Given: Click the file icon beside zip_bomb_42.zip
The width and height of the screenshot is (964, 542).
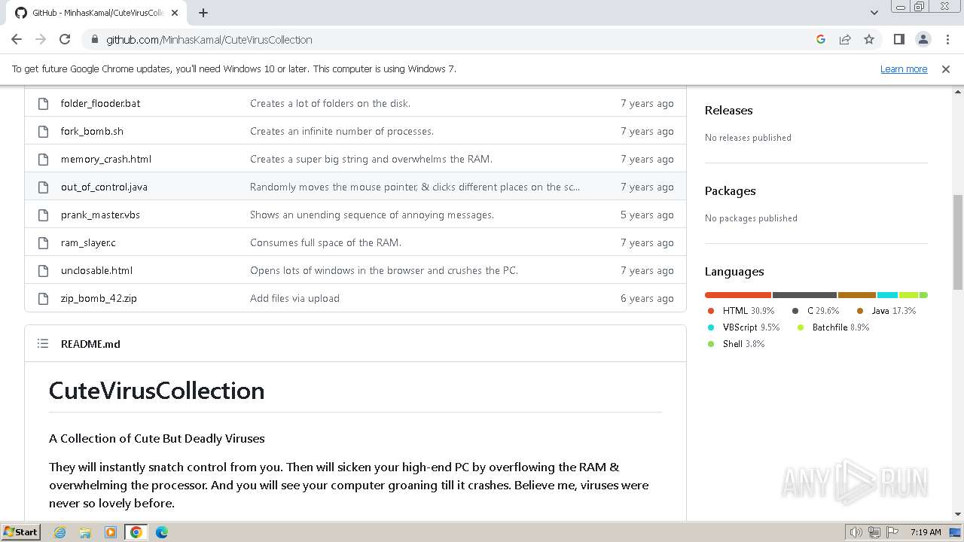Looking at the screenshot, I should pyautogui.click(x=43, y=298).
